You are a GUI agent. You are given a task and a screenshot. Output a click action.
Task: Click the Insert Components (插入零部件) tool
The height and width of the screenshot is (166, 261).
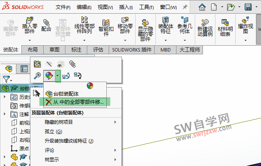(x=30, y=25)
